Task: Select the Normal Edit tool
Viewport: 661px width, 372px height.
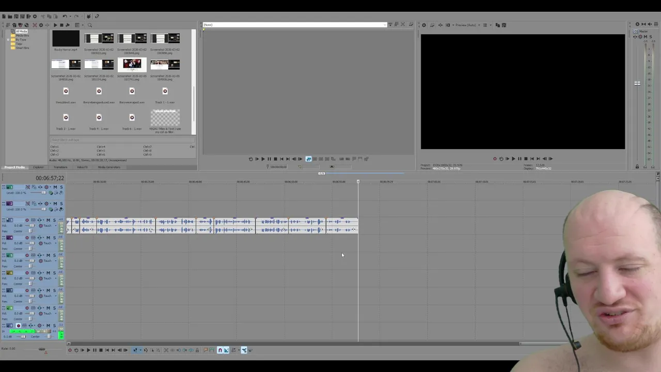Action: click(x=135, y=350)
